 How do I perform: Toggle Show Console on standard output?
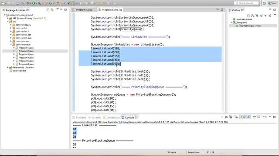coord(245,117)
